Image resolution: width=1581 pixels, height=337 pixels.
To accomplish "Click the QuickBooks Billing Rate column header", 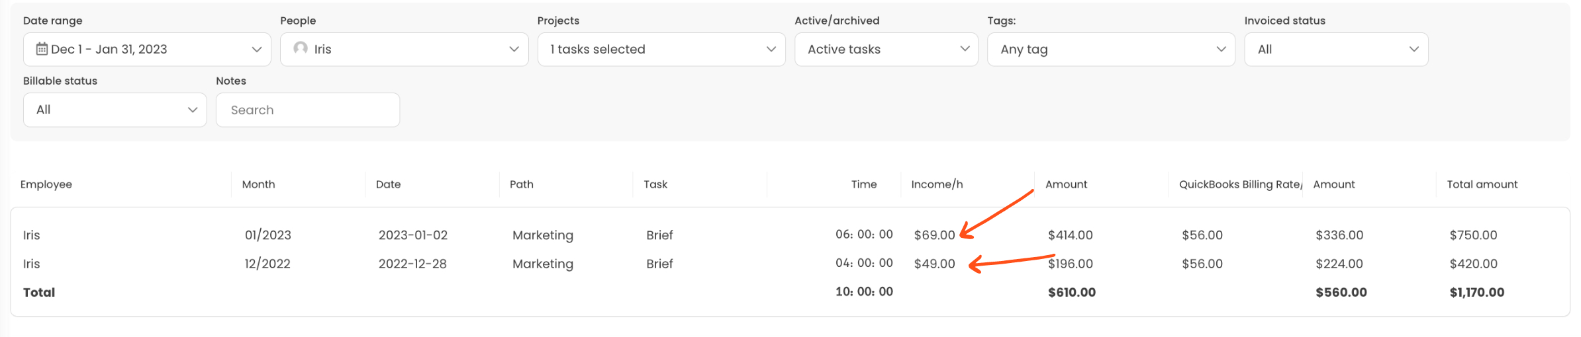I will point(1239,184).
